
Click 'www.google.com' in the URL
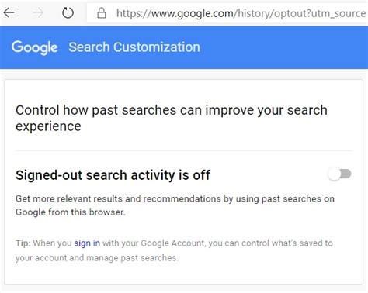click(x=193, y=13)
